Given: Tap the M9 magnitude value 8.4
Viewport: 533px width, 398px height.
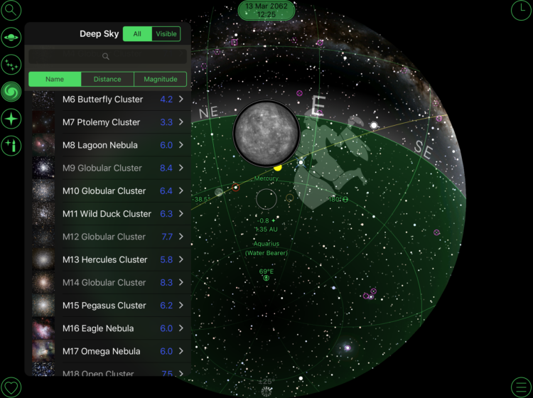Looking at the screenshot, I should 166,168.
